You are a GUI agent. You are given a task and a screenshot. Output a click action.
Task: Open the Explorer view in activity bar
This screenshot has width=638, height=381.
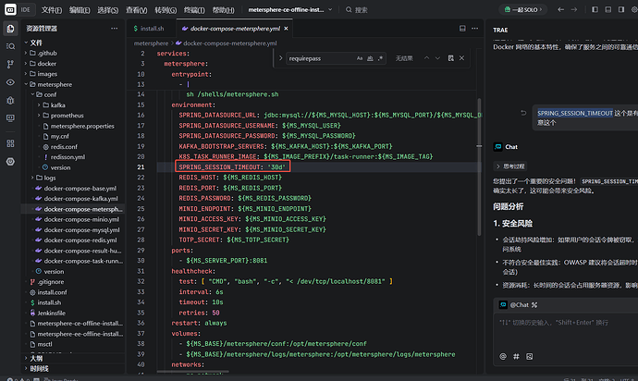pyautogui.click(x=10, y=29)
